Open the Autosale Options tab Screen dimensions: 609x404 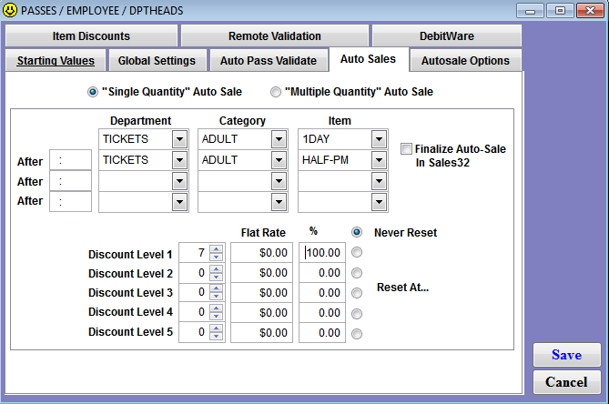click(465, 61)
